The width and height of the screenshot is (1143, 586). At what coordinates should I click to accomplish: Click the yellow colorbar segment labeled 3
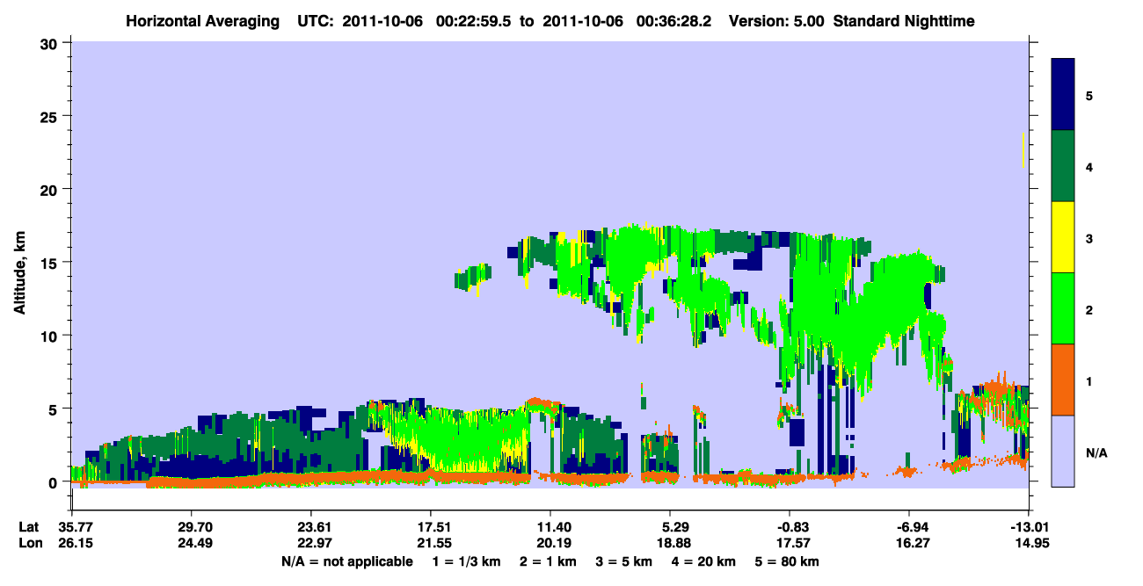[x=1063, y=237]
